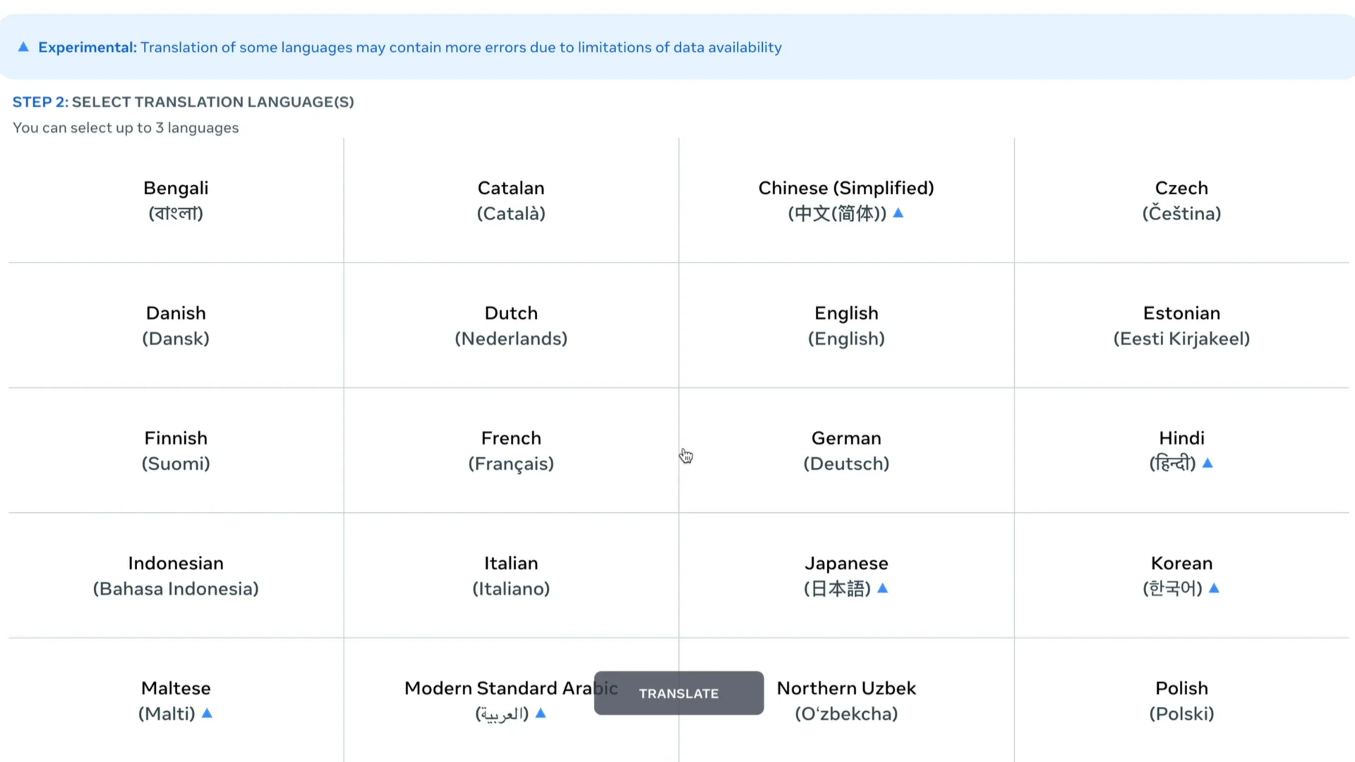Select Catalan from the language grid
The width and height of the screenshot is (1355, 762).
511,200
